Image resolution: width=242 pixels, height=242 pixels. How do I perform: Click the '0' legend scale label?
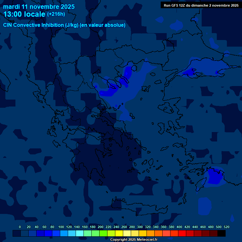[x=20, y=227]
